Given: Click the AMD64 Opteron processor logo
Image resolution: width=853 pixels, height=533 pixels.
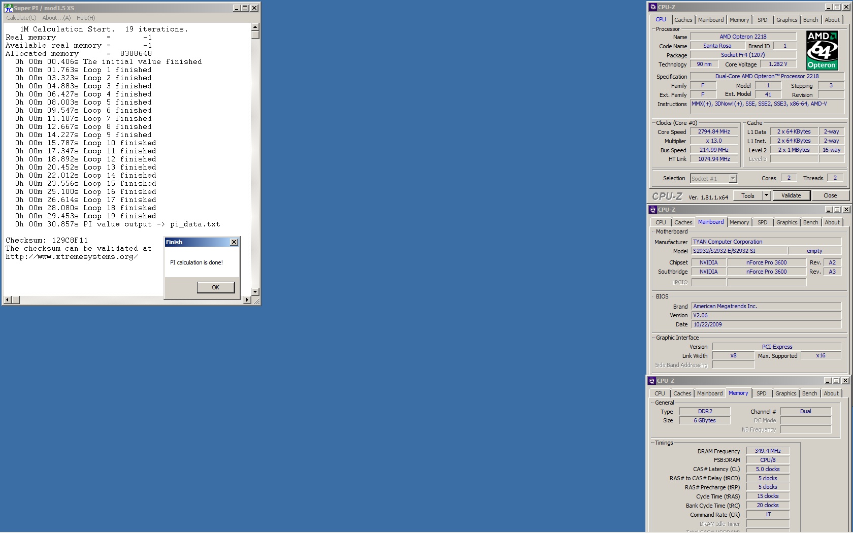Looking at the screenshot, I should click(822, 50).
